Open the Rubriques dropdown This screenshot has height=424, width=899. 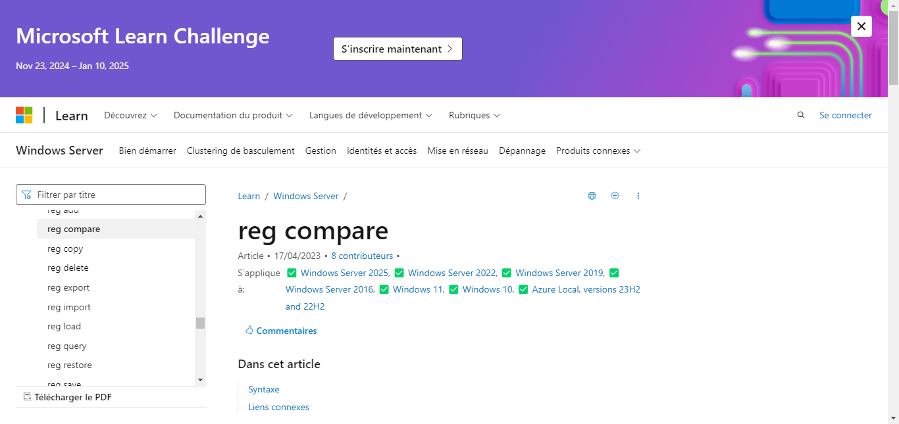[x=475, y=115]
